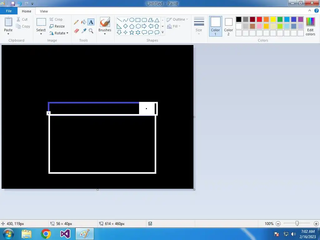The image size is (320, 240).
Task: Choose the Polygon shape
Action: [151, 20]
